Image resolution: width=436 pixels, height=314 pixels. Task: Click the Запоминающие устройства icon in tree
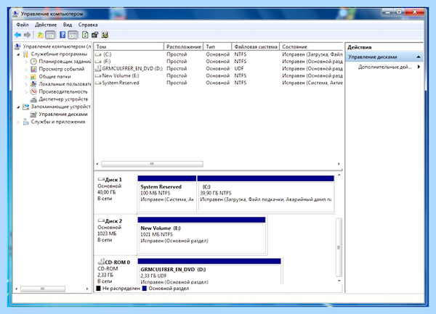[x=25, y=107]
